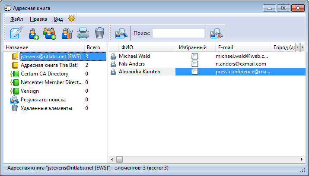Click the search contacts magnifier icon
The image size is (309, 176).
point(121,33)
